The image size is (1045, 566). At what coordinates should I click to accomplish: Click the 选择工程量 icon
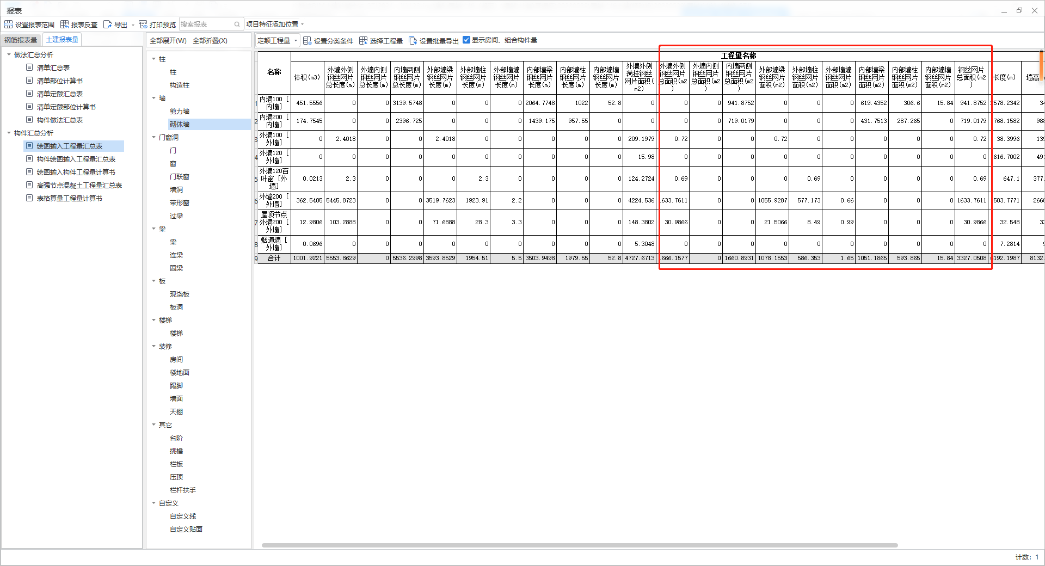click(363, 41)
